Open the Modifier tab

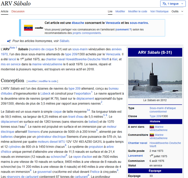pyautogui.click(x=120, y=11)
